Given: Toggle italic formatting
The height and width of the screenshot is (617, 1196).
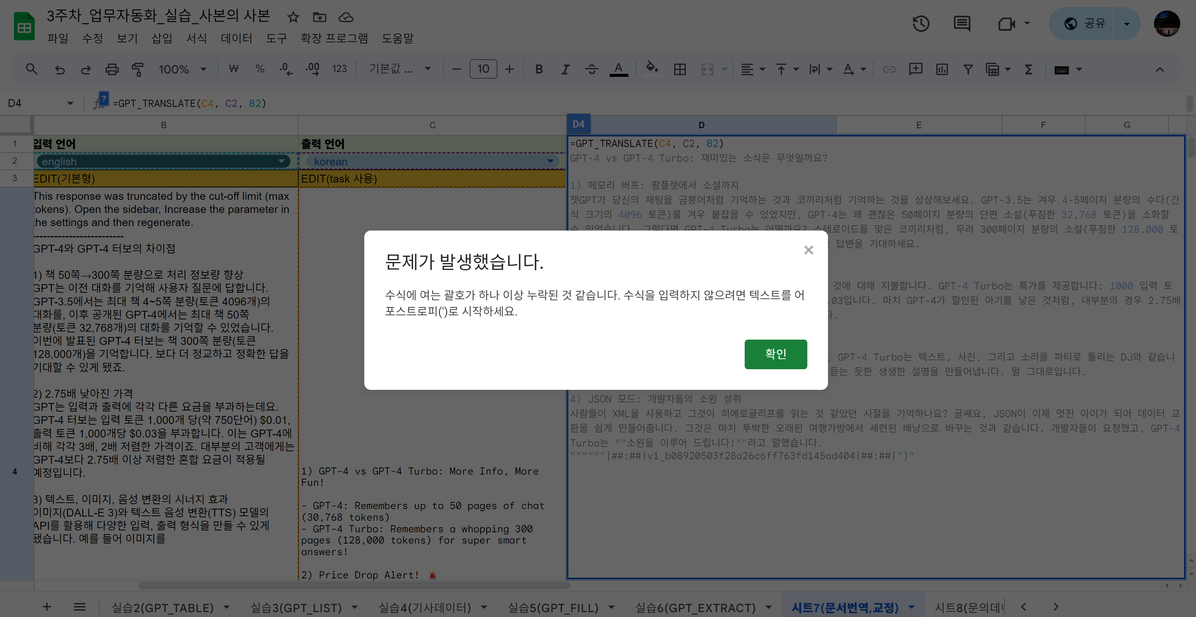Looking at the screenshot, I should point(565,70).
